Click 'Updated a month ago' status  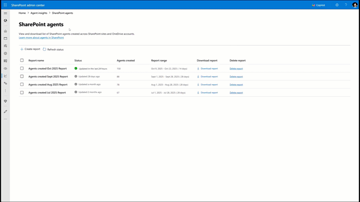point(89,84)
